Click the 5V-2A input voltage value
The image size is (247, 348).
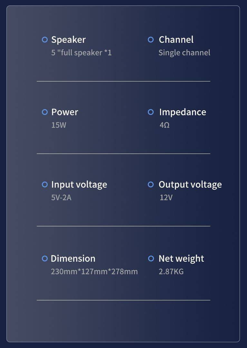[x=61, y=197]
